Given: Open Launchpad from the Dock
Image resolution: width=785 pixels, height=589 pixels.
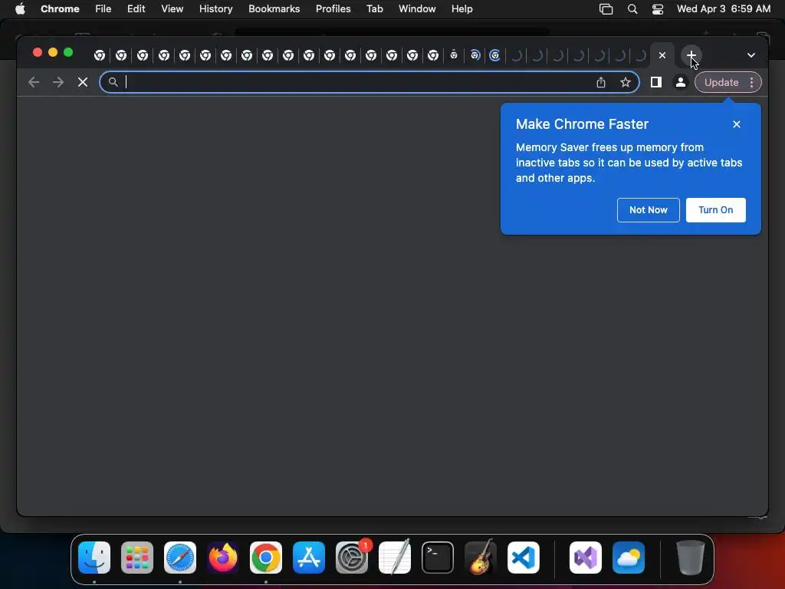Looking at the screenshot, I should 137,558.
